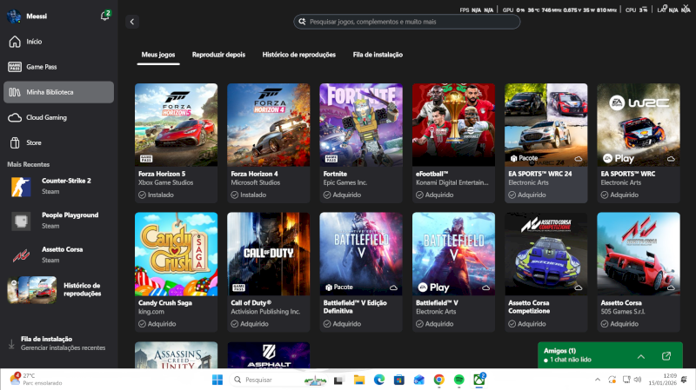Open Histórico de reproduções sidebar thumbnail

click(32, 290)
